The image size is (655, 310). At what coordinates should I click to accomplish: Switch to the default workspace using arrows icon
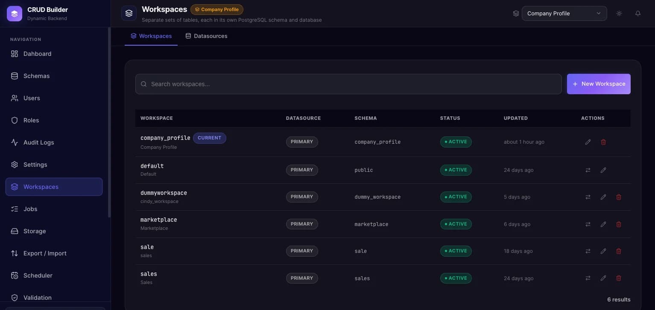(588, 170)
